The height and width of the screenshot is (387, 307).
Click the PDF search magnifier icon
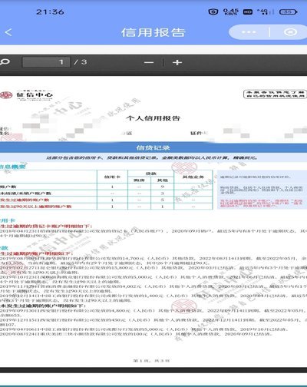pyautogui.click(x=5, y=61)
